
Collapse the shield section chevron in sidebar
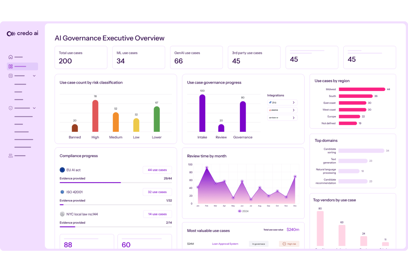[34, 108]
